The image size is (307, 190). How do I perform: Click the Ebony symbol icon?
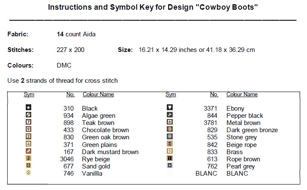point(170,108)
